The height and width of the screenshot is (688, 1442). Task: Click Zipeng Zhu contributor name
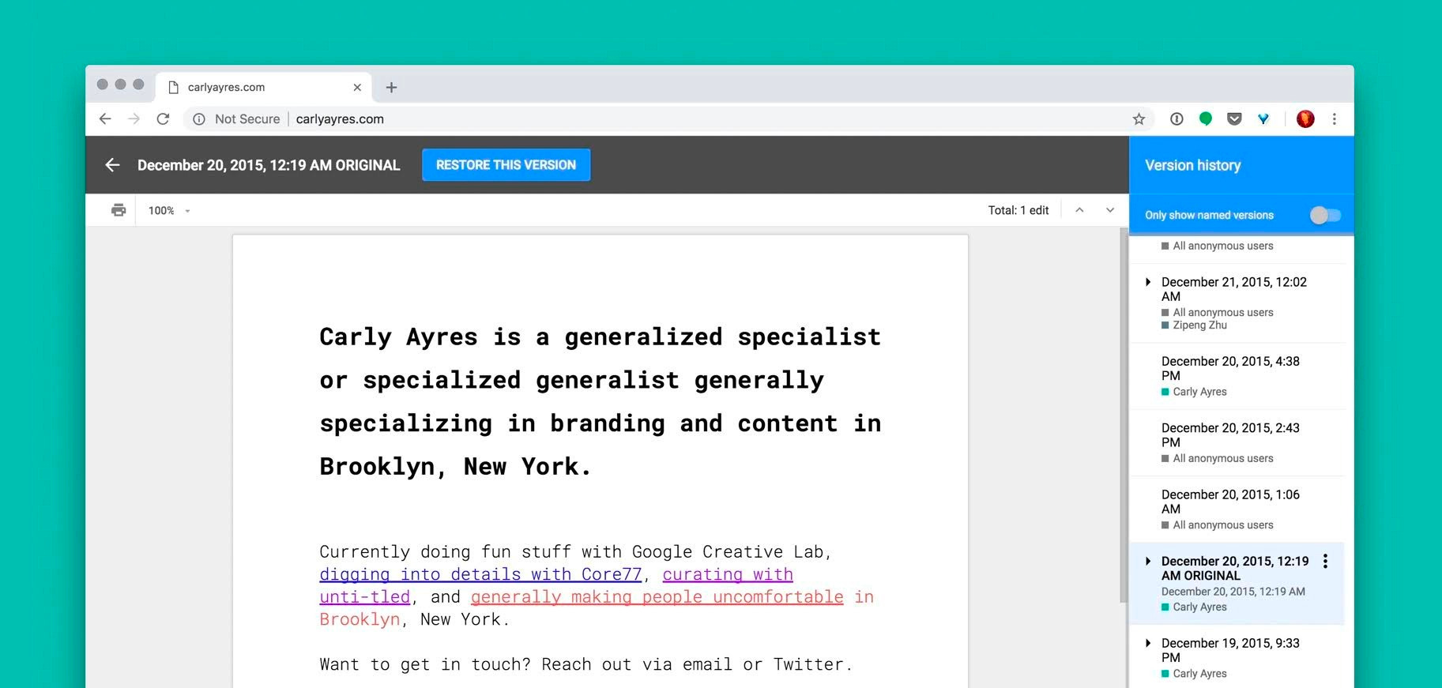(1199, 325)
